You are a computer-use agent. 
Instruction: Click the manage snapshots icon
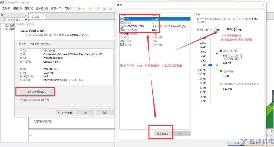[110, 8]
